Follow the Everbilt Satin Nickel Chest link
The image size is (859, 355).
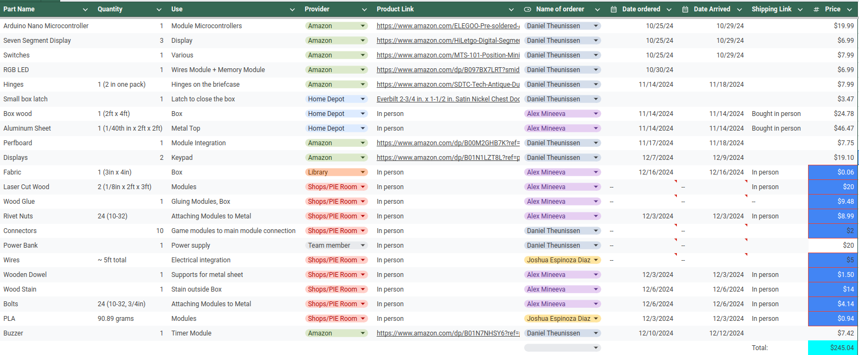(x=448, y=99)
